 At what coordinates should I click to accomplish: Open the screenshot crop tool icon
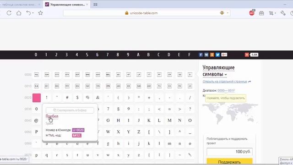point(271,13)
